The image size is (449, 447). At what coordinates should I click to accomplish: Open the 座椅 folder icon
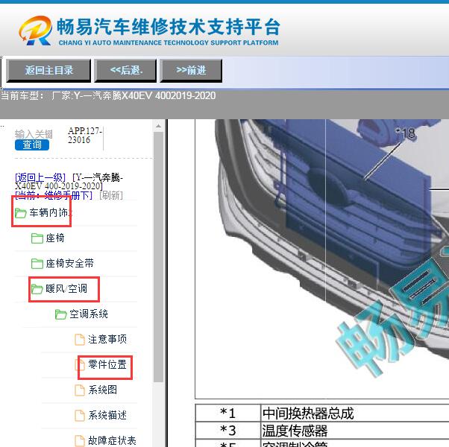37,238
